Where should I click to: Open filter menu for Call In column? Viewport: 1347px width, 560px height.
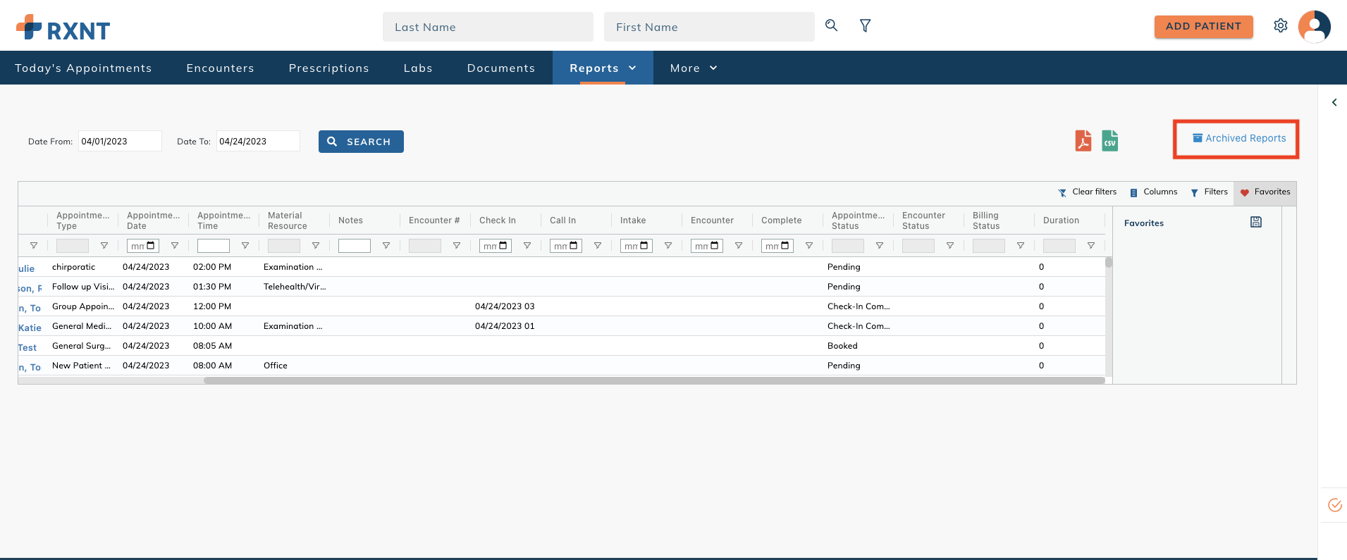coord(598,246)
